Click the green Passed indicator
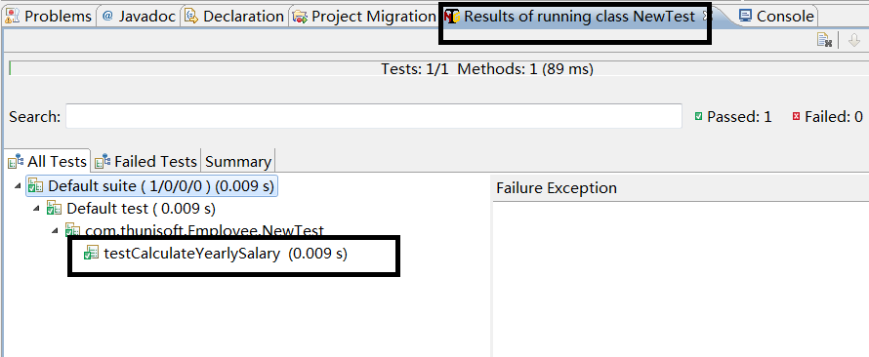The width and height of the screenshot is (869, 357). [x=699, y=117]
